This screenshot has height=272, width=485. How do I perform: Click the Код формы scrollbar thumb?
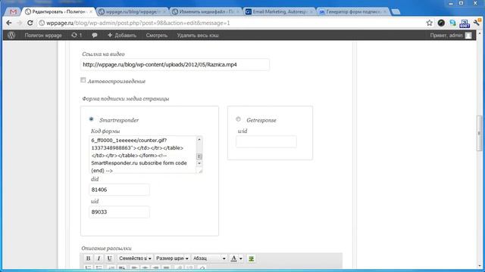click(199, 156)
